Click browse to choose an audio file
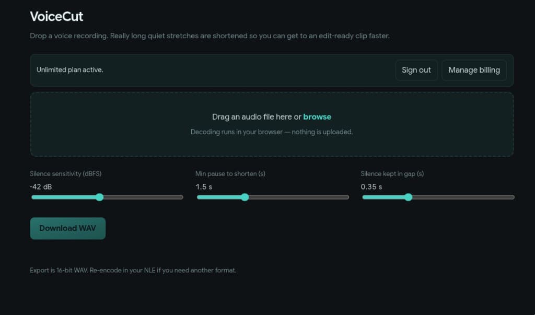The image size is (535, 315). click(317, 116)
